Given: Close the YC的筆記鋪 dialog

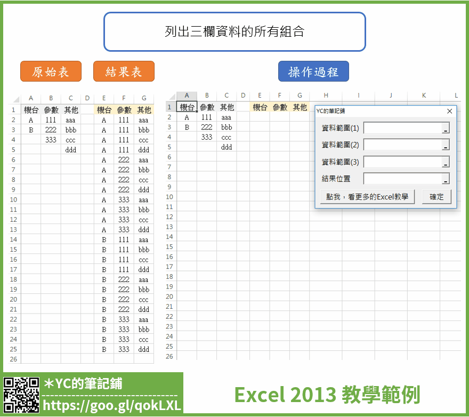Looking at the screenshot, I should click(x=449, y=111).
